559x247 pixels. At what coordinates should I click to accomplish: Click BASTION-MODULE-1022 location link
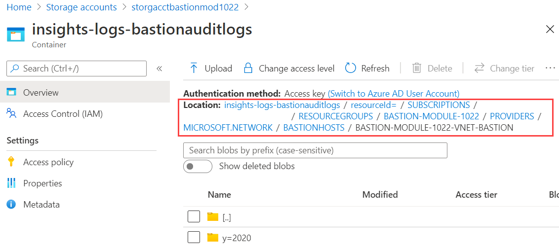[432, 116]
